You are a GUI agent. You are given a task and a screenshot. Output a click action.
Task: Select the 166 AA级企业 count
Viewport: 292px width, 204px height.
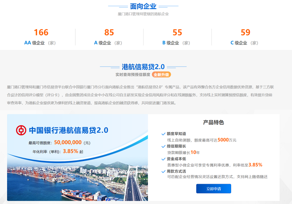click(x=41, y=32)
